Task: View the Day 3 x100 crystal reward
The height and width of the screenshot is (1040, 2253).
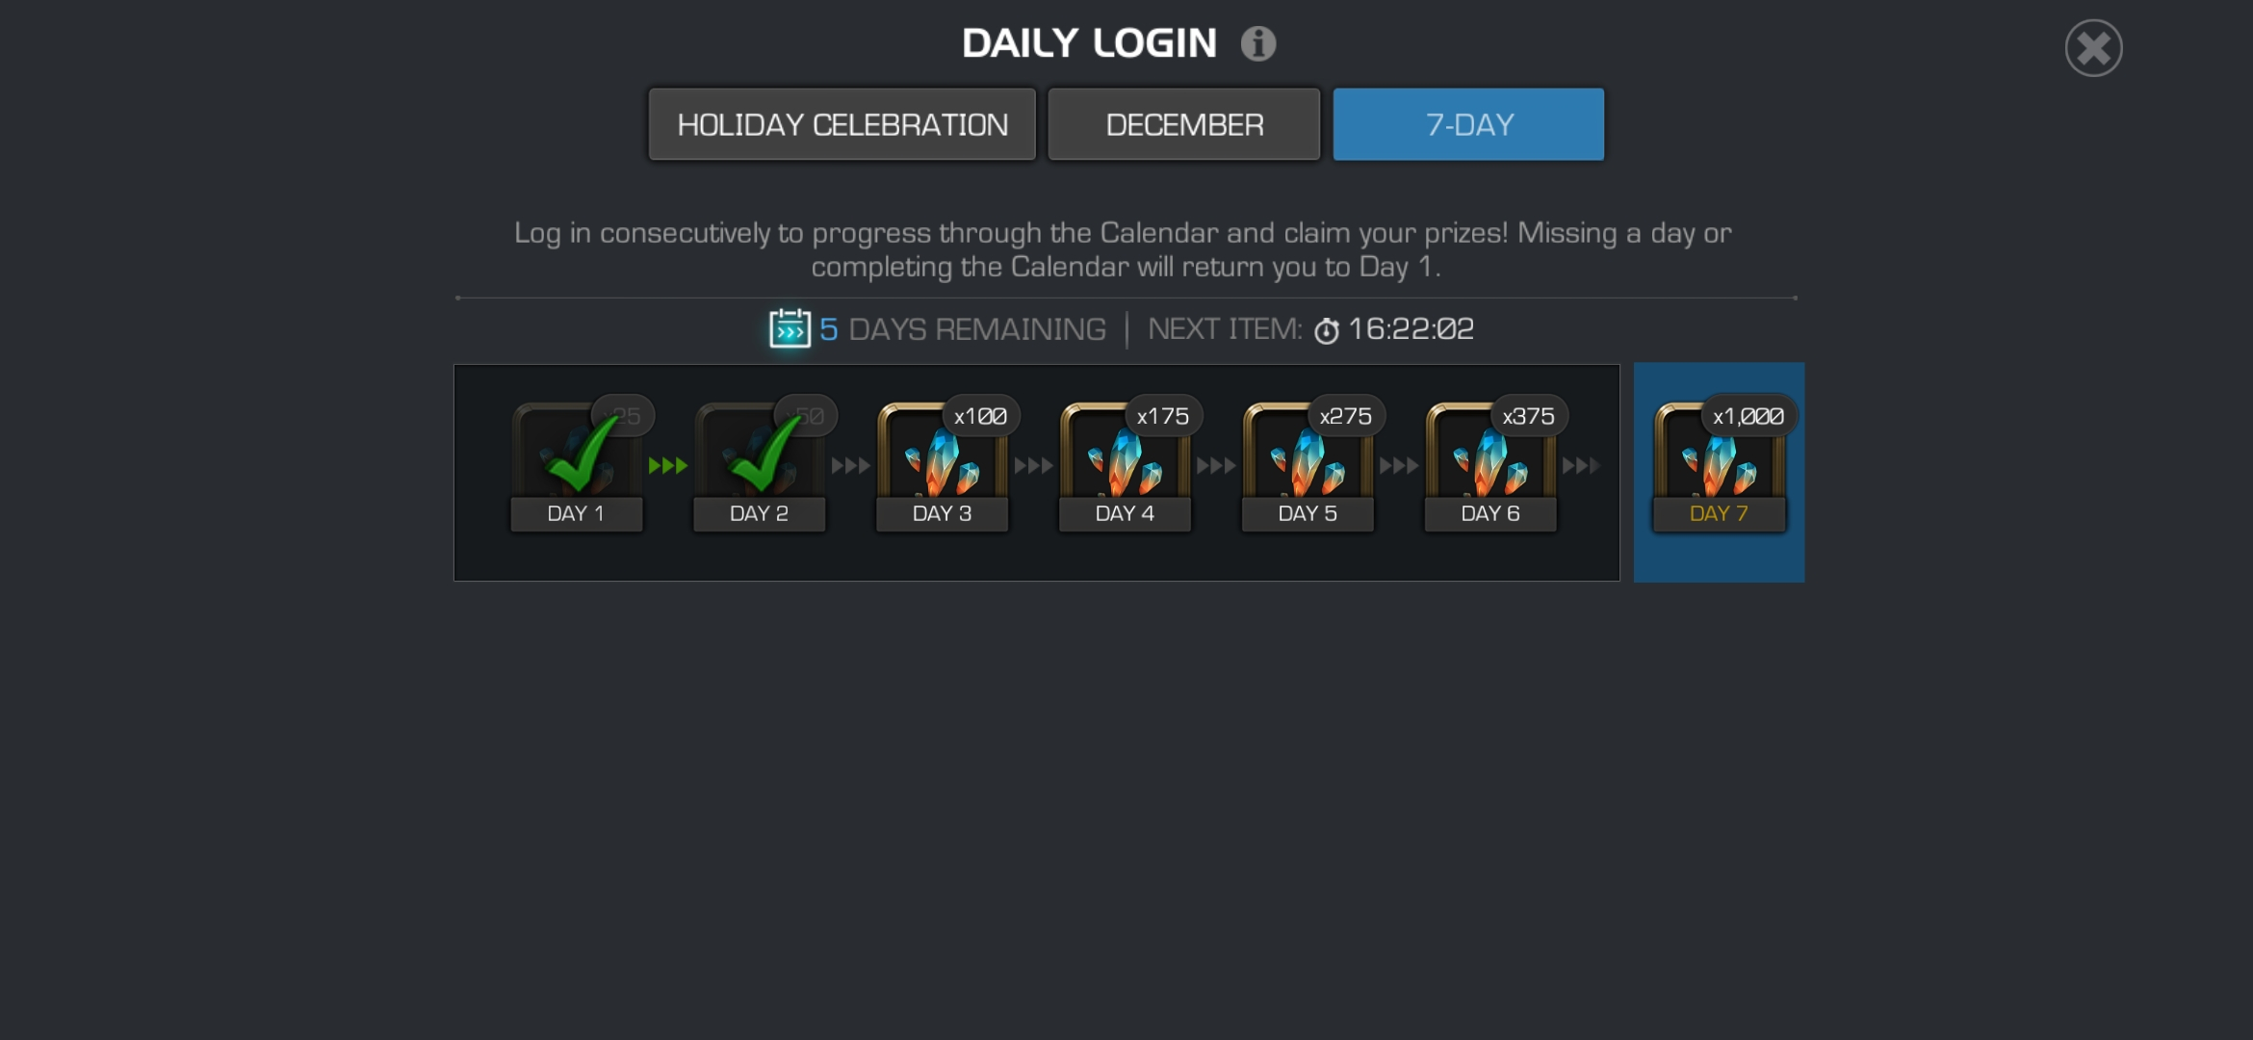Action: (943, 464)
